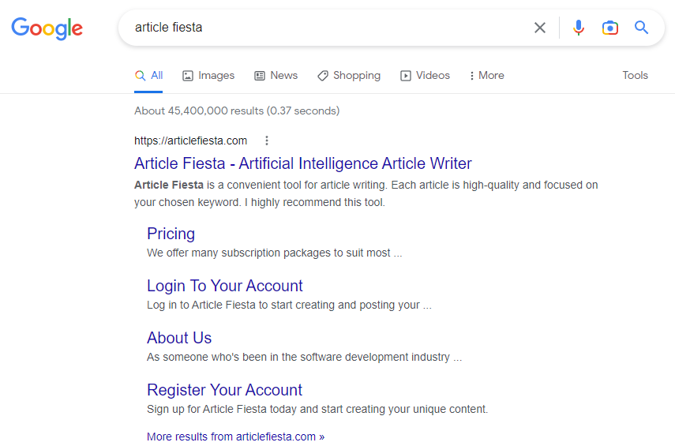
Task: Open Login To Your Account link
Action: click(x=224, y=286)
